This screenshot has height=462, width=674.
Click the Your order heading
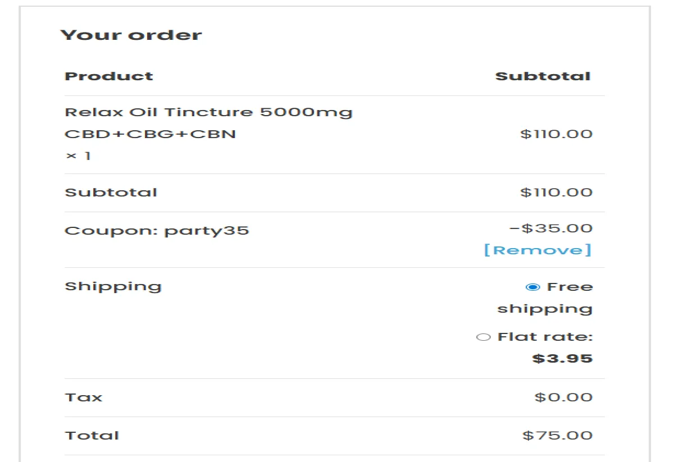[131, 34]
